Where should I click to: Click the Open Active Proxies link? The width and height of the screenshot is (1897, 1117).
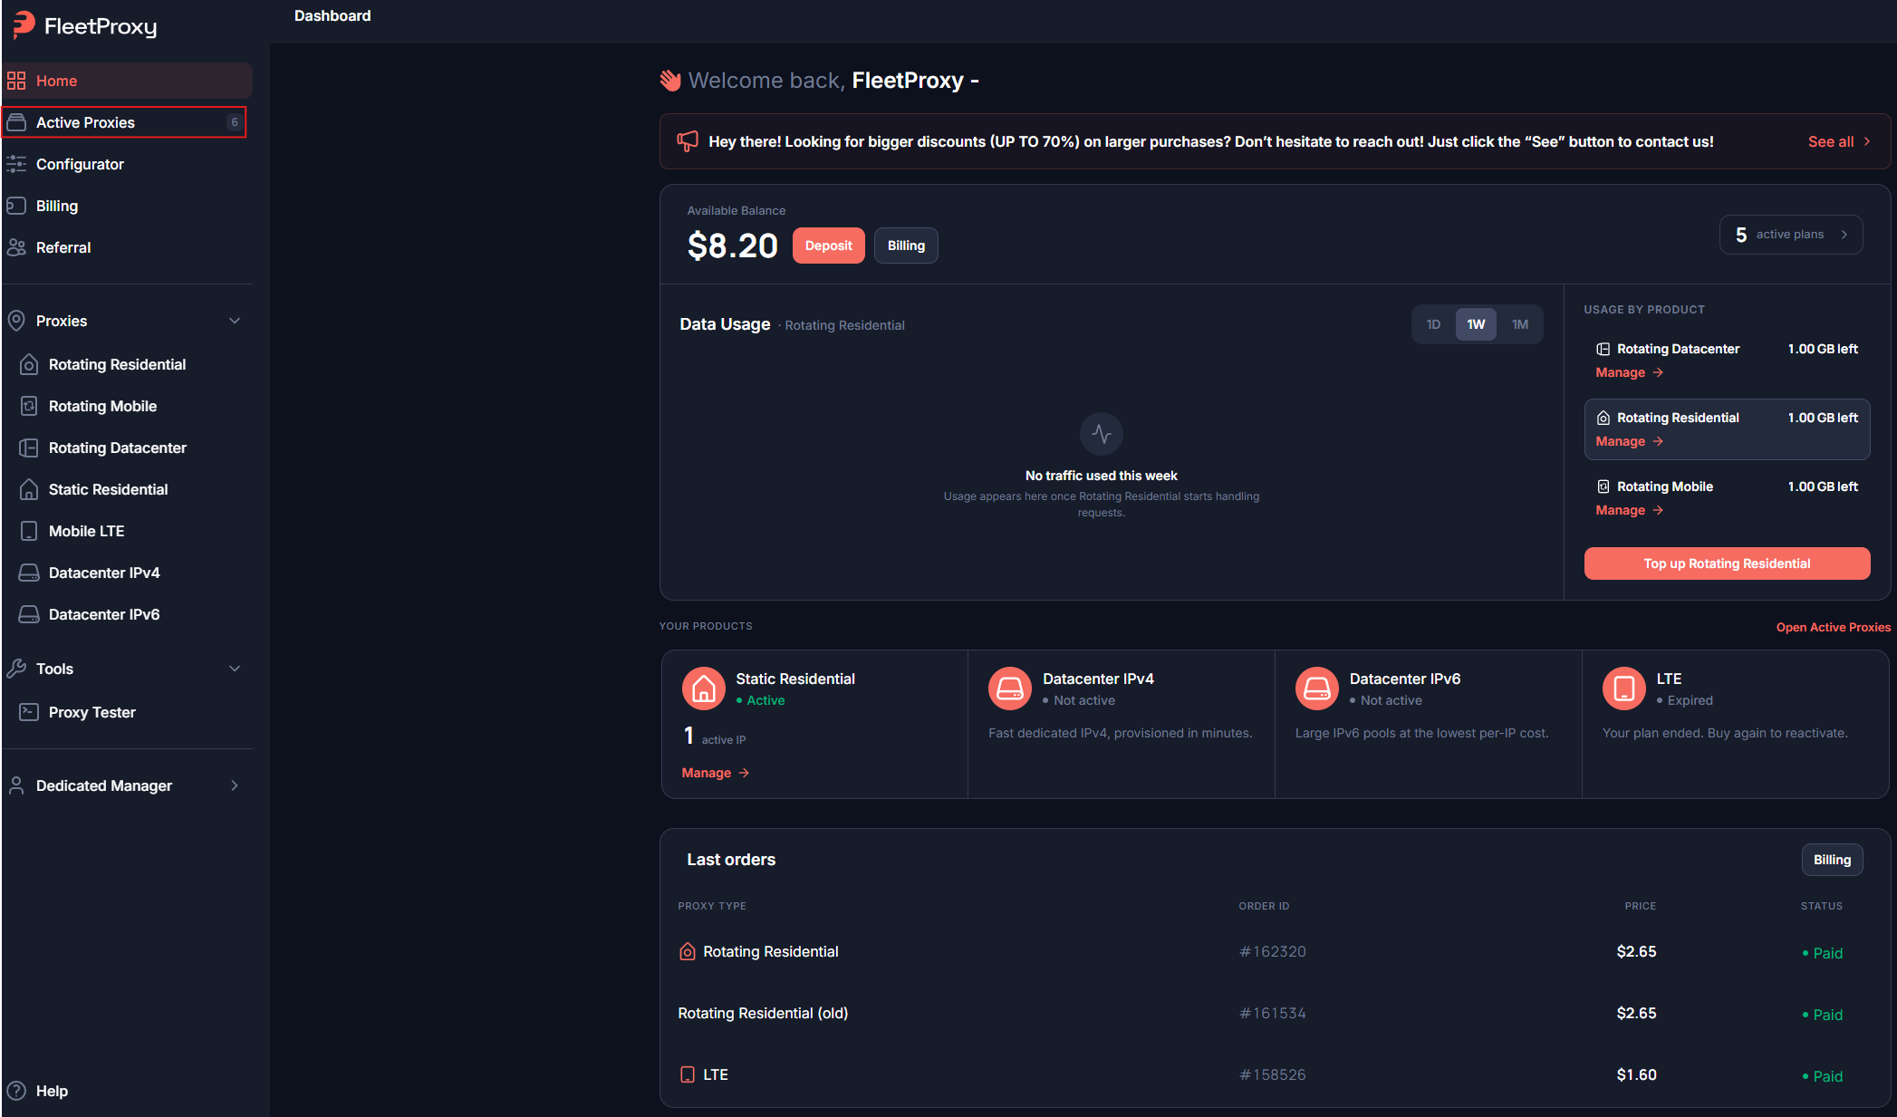click(x=1834, y=627)
